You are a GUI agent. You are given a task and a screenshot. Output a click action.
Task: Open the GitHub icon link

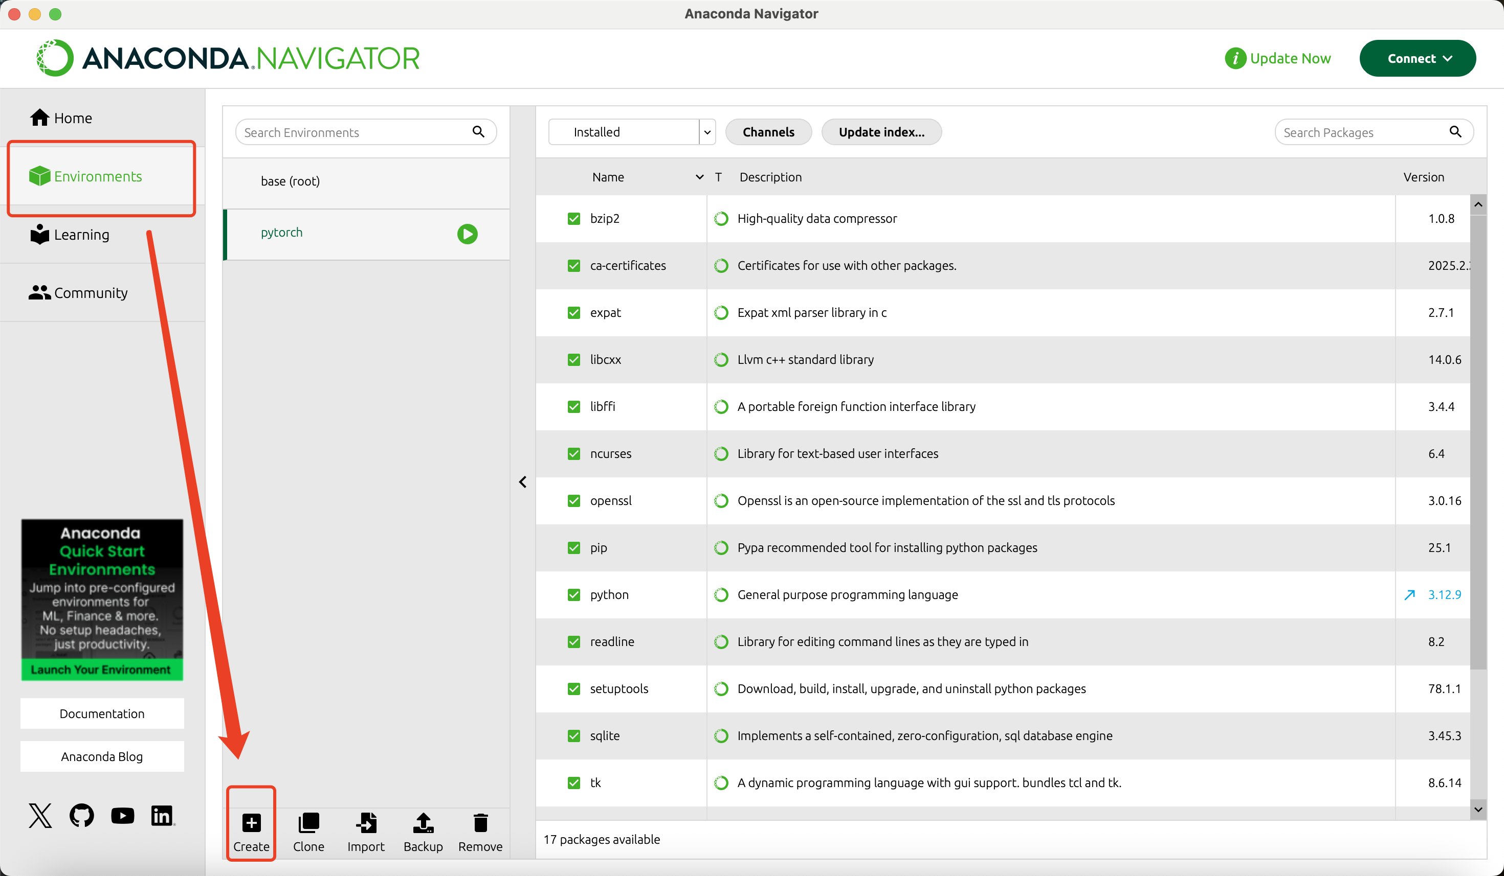click(x=82, y=815)
